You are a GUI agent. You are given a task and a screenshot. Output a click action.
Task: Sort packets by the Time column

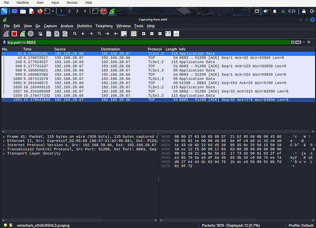click(27, 49)
